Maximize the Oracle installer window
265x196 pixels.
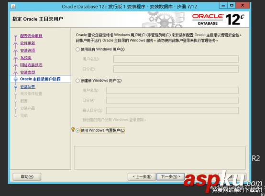[x=232, y=5]
